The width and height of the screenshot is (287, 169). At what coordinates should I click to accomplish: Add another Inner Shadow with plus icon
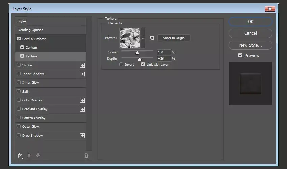[82, 74]
